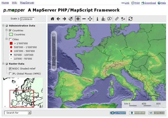Click the "> 1'000'000" legend text
The width and height of the screenshot is (168, 118).
coord(21,43)
